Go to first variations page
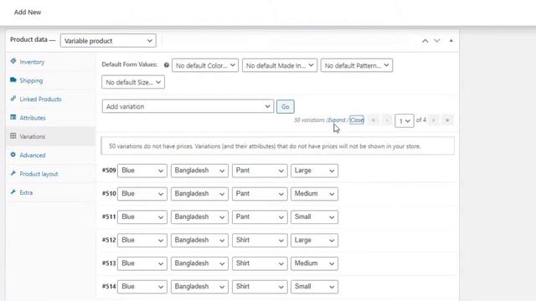The image size is (536, 301). coord(374,120)
